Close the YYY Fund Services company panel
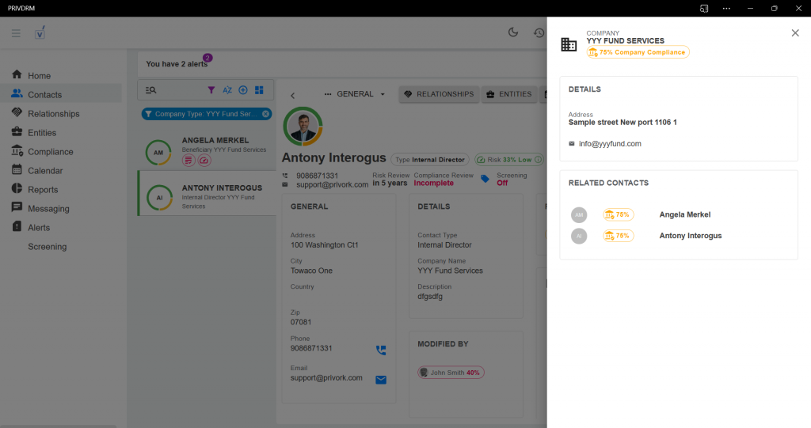 click(795, 32)
